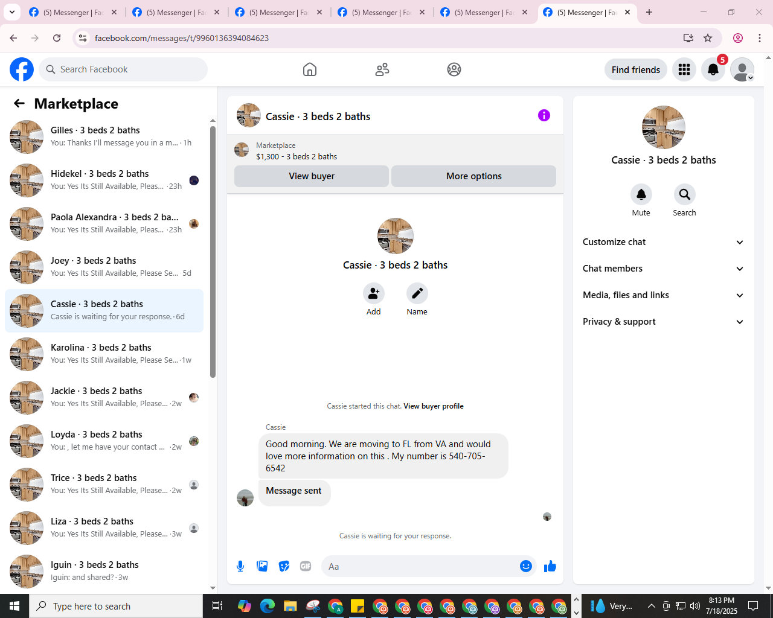
Task: Open the Friends icon in top navigation
Action: coord(382,69)
